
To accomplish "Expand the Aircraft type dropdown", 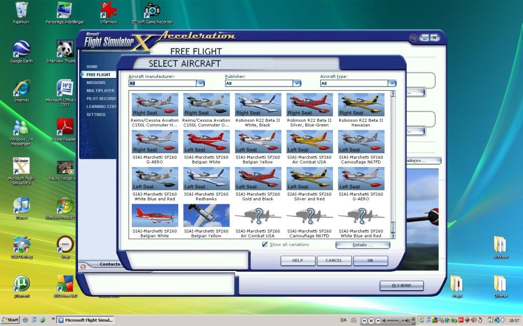I will pos(392,83).
